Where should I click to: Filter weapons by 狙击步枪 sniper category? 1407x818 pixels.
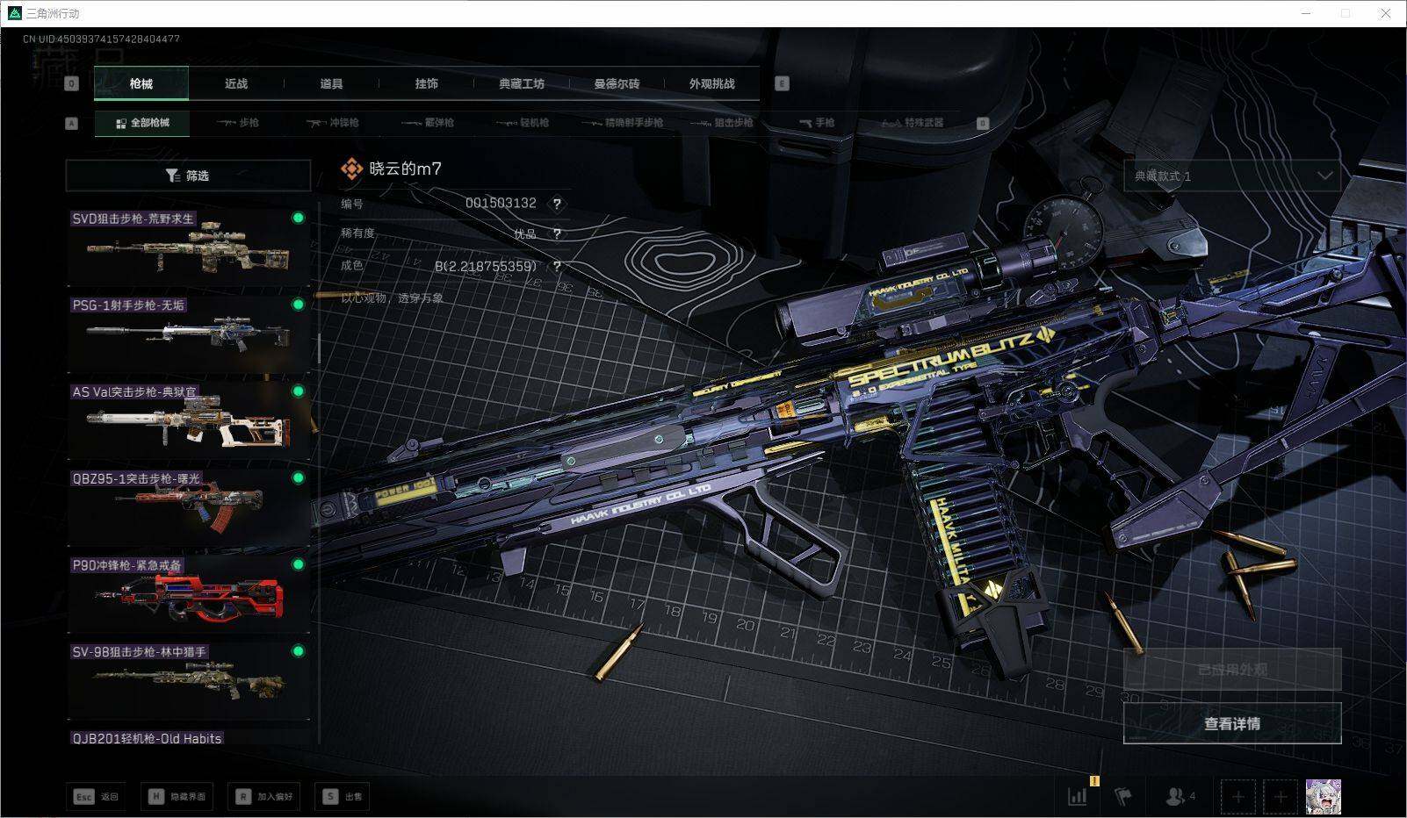click(723, 123)
